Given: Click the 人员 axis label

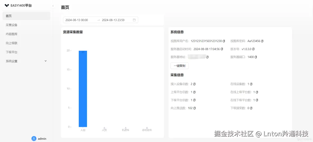Looking at the screenshot, I should (x=104, y=130).
